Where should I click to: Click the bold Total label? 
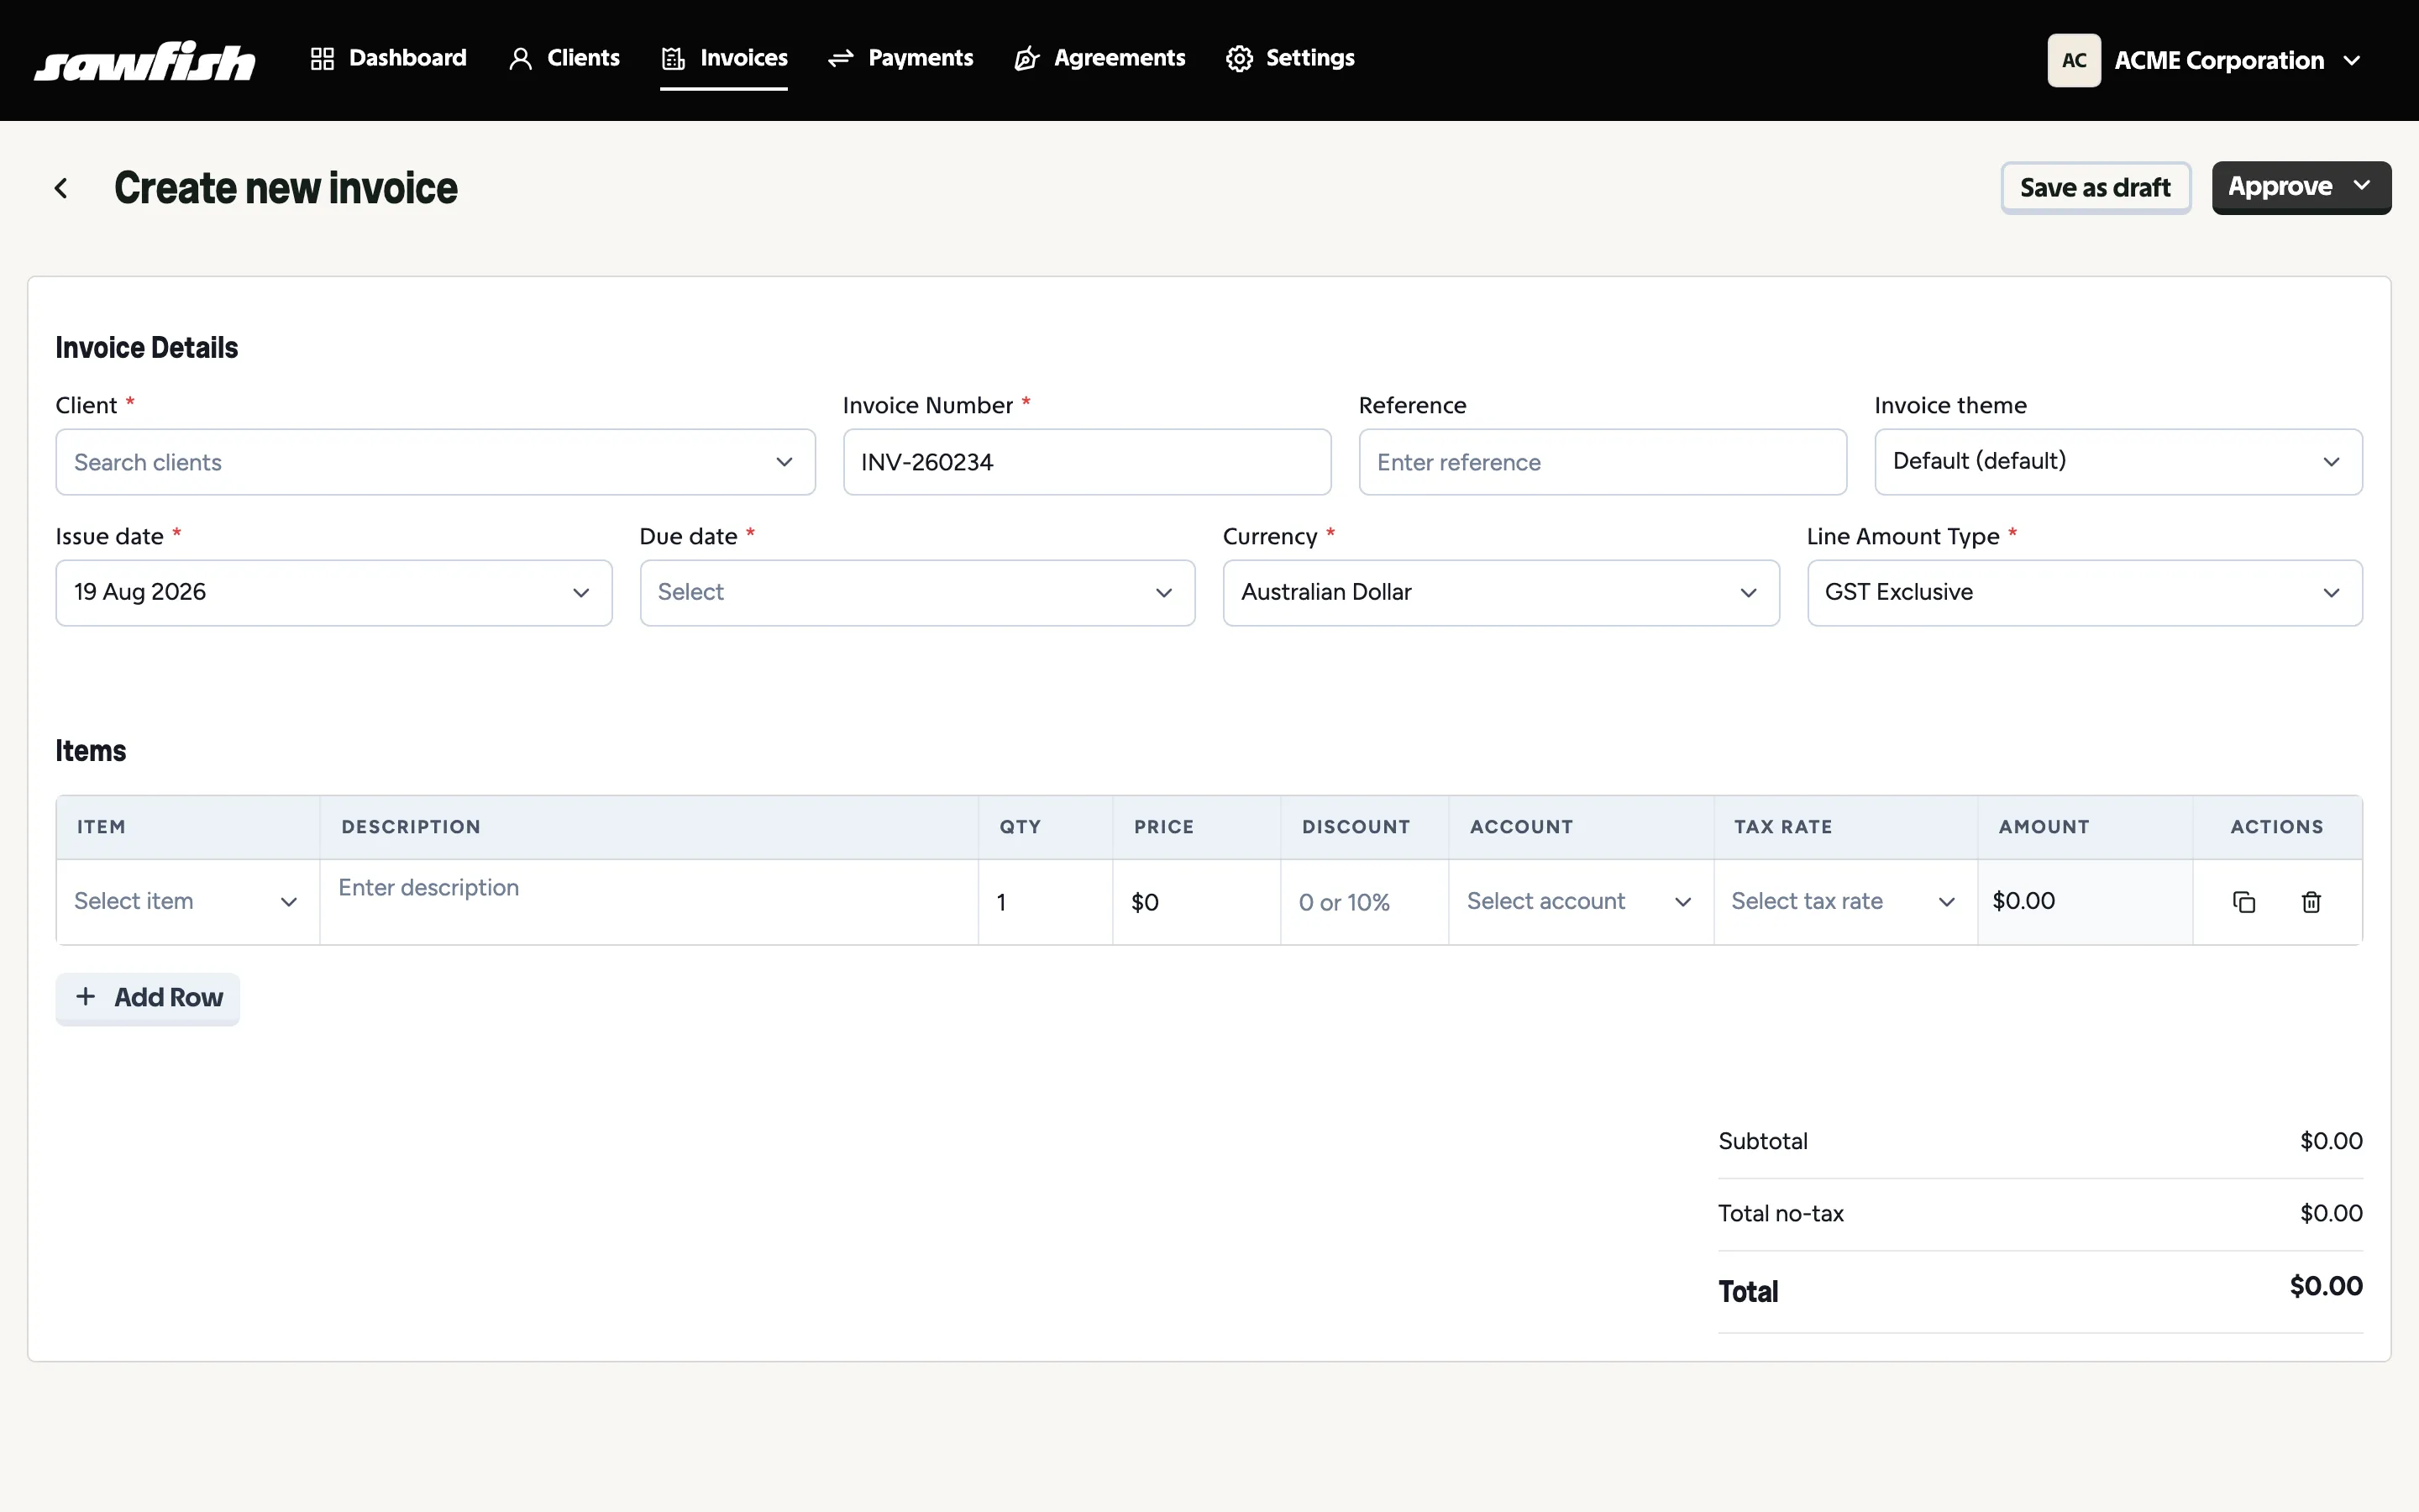[x=1748, y=1292]
